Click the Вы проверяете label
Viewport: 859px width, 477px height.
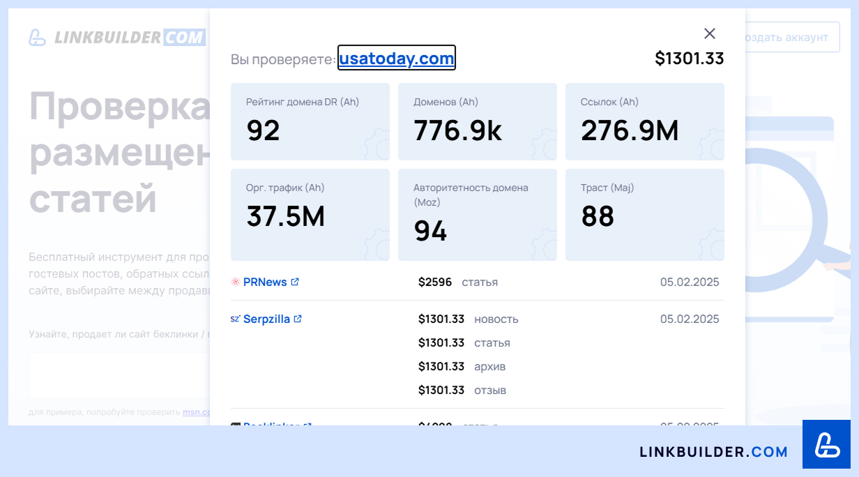coord(283,59)
